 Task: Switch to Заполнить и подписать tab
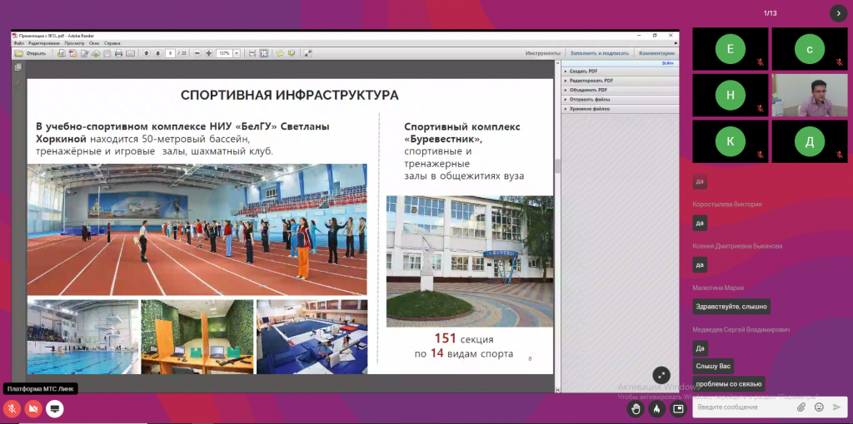point(600,53)
